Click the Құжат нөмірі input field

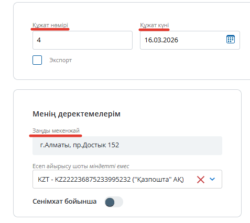click(x=82, y=40)
